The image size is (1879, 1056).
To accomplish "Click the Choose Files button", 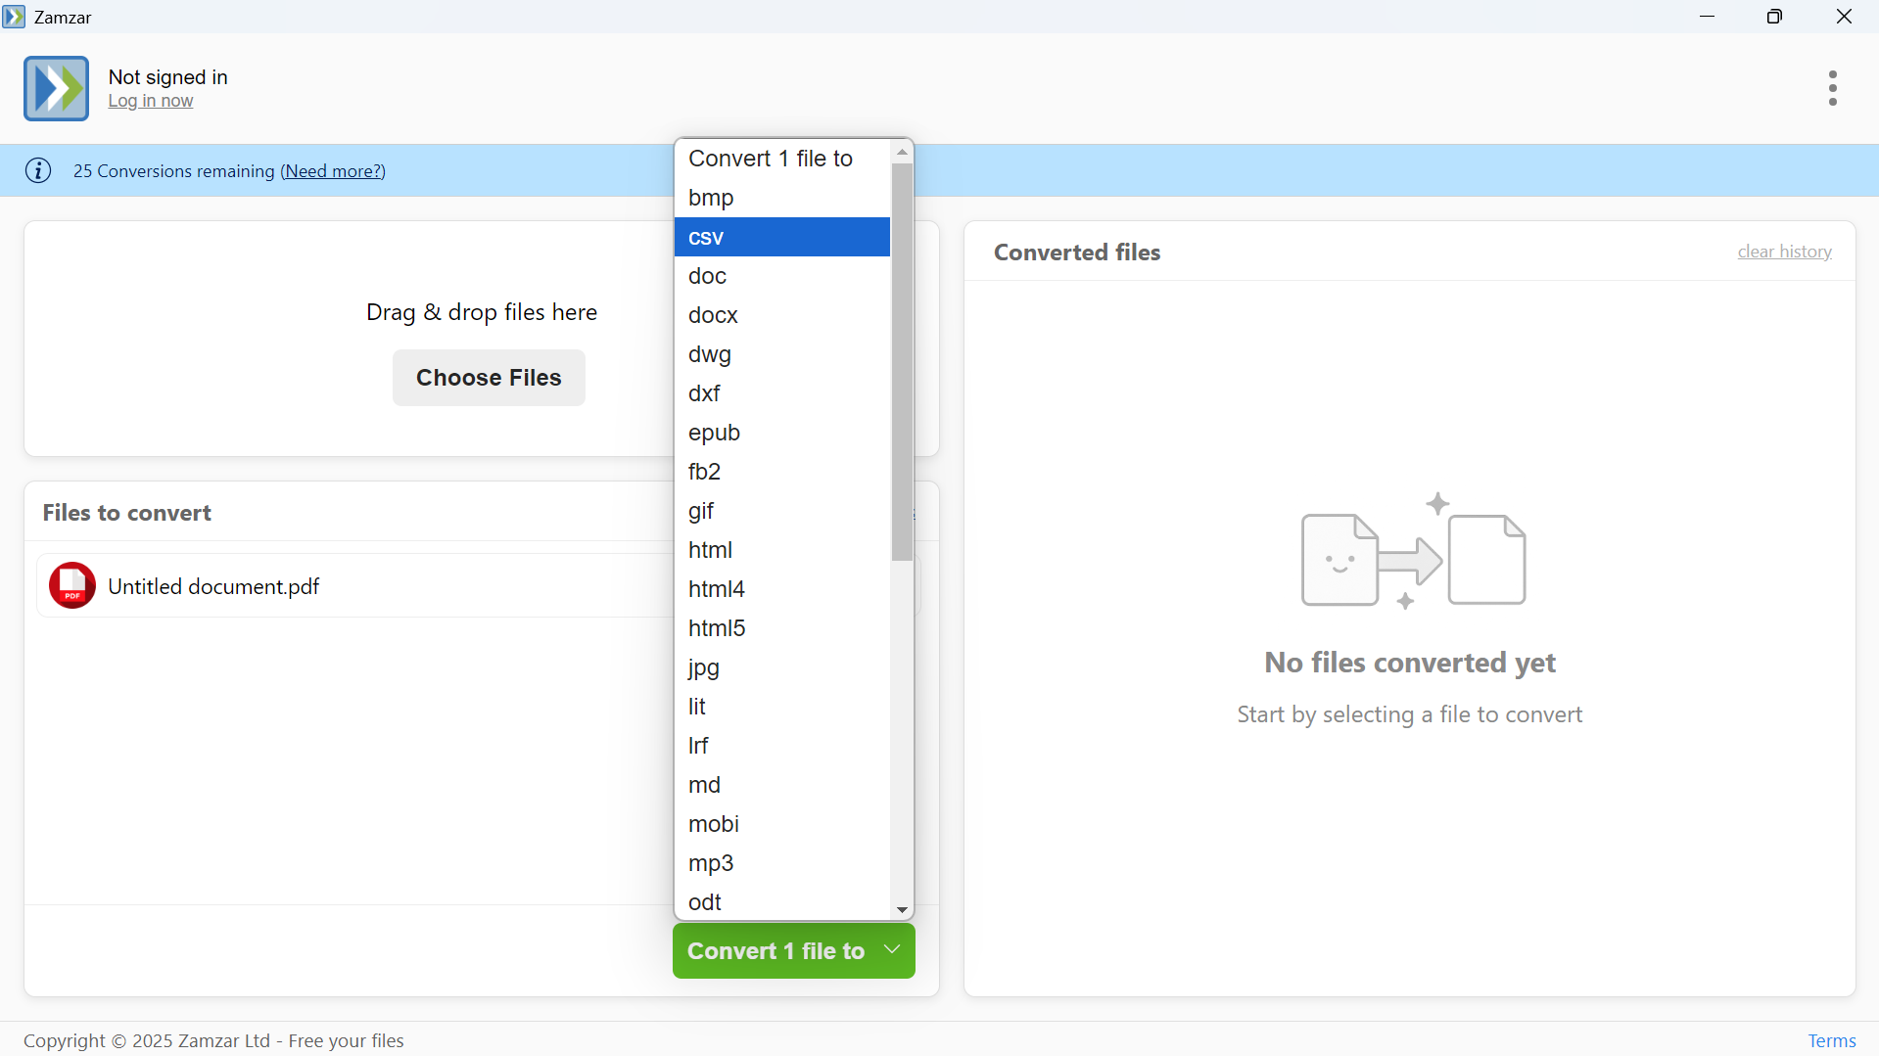I will click(x=489, y=378).
